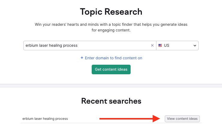
Task: Click inside the topic search input field
Action: tap(90, 46)
